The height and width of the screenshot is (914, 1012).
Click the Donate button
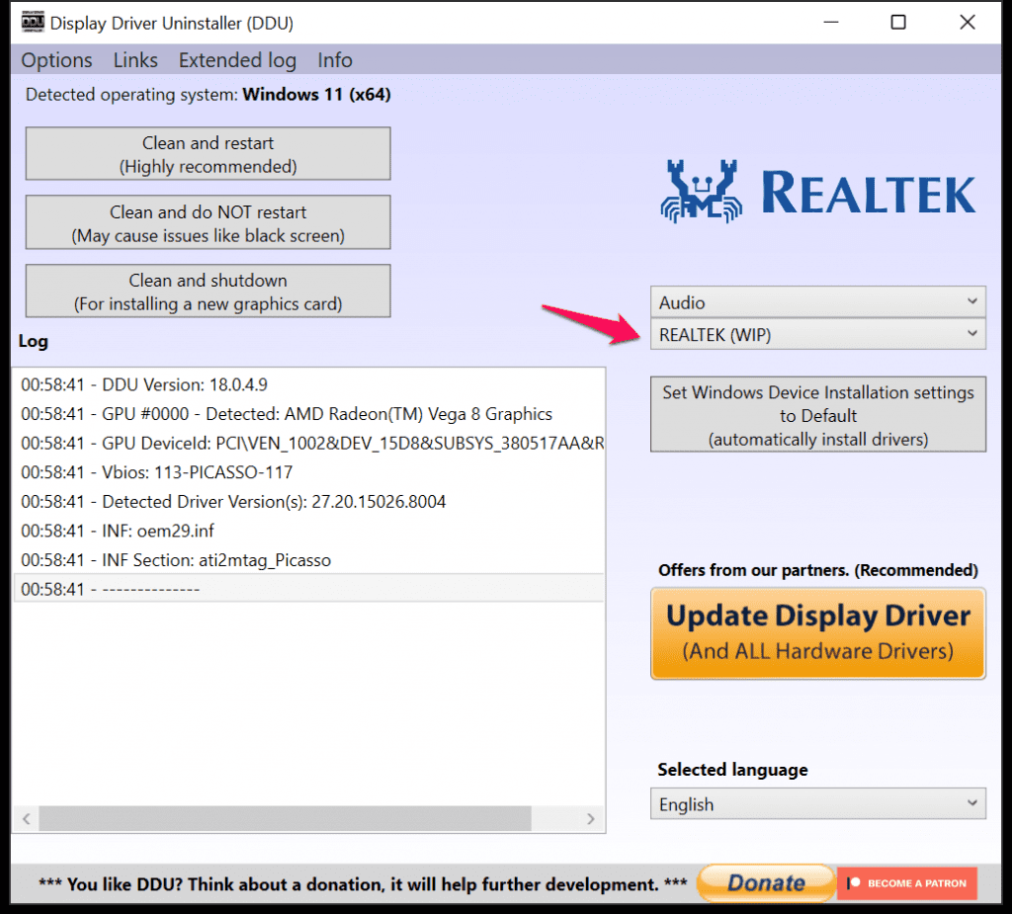pos(766,882)
